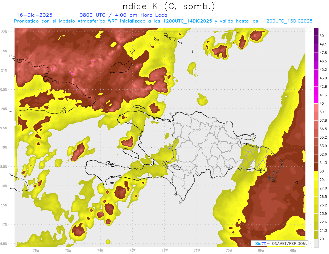Click the '29.1' colorbar value
329x254 pixels.
(323, 180)
